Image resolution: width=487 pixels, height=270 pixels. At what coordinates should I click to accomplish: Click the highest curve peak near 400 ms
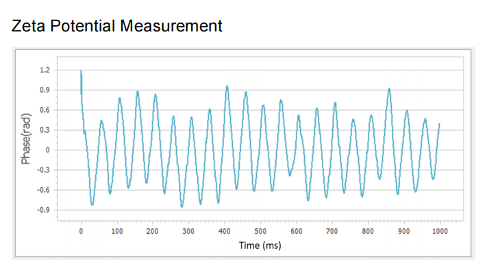(x=227, y=87)
